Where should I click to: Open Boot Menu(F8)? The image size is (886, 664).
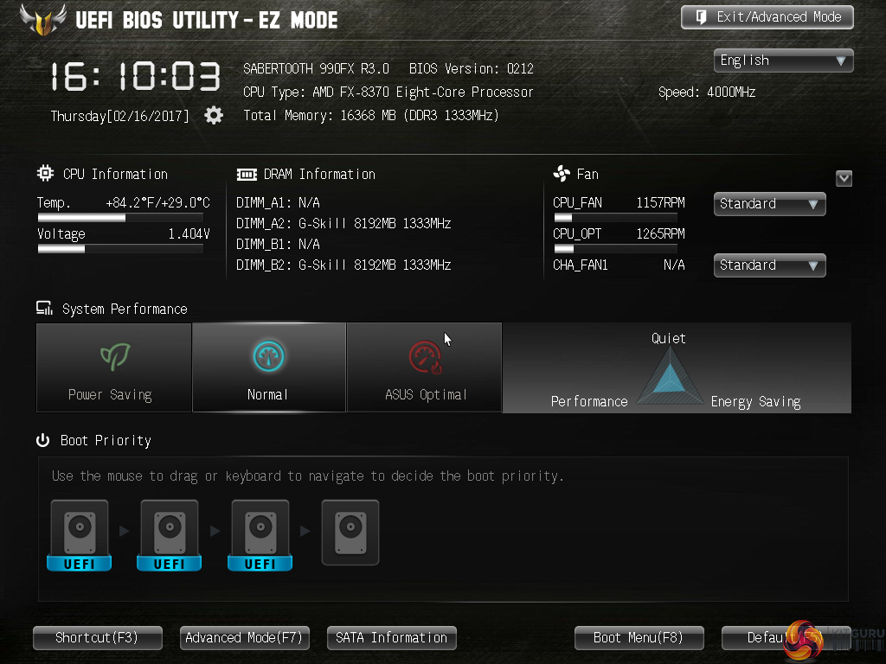pos(639,638)
